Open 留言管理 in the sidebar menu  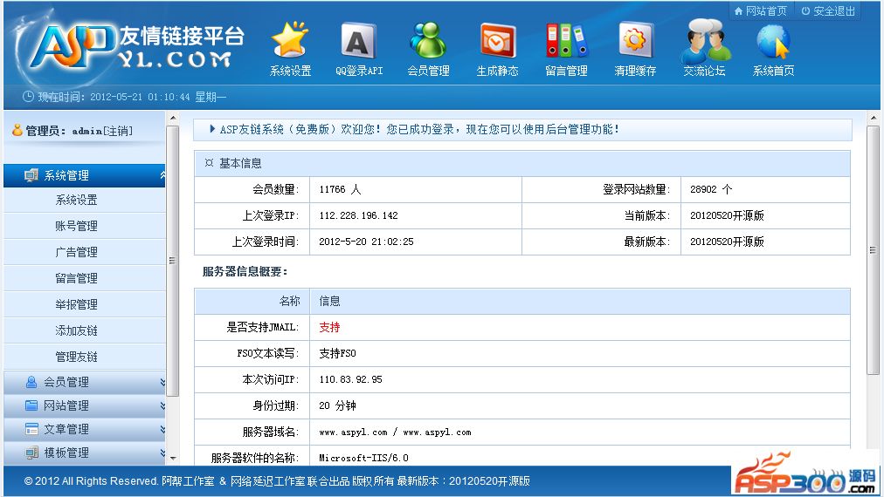click(x=76, y=278)
